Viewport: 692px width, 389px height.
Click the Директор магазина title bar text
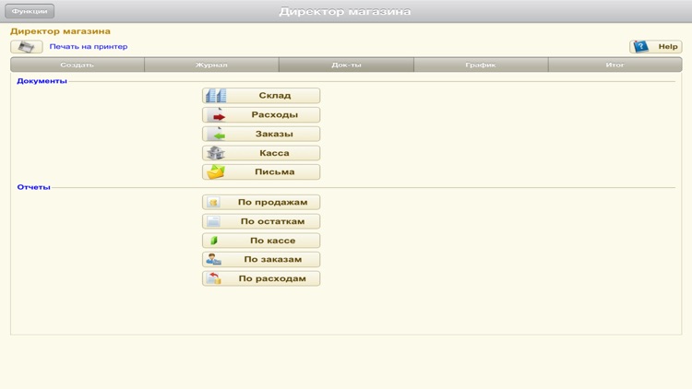[345, 11]
